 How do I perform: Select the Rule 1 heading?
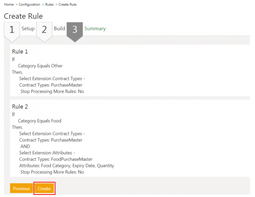[x=20, y=52]
